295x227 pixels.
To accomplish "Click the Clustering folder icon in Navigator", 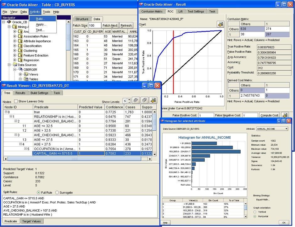I will click(20, 51).
